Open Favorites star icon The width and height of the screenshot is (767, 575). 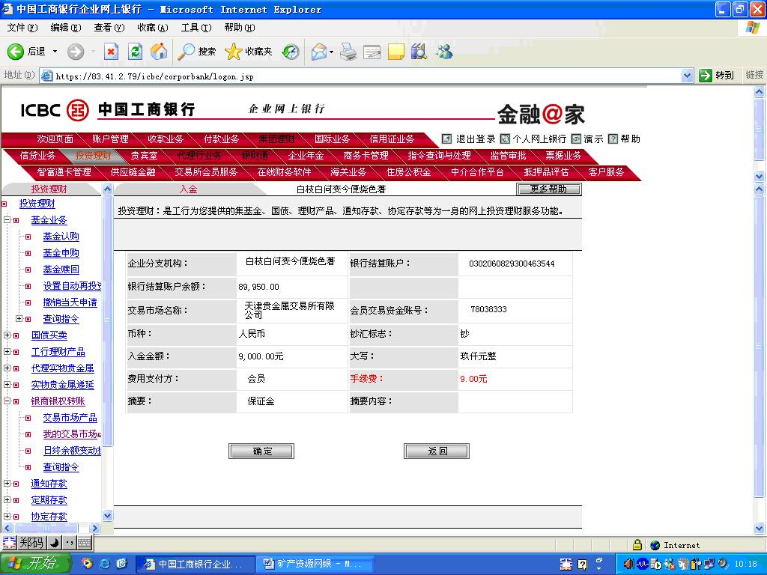pyautogui.click(x=234, y=52)
